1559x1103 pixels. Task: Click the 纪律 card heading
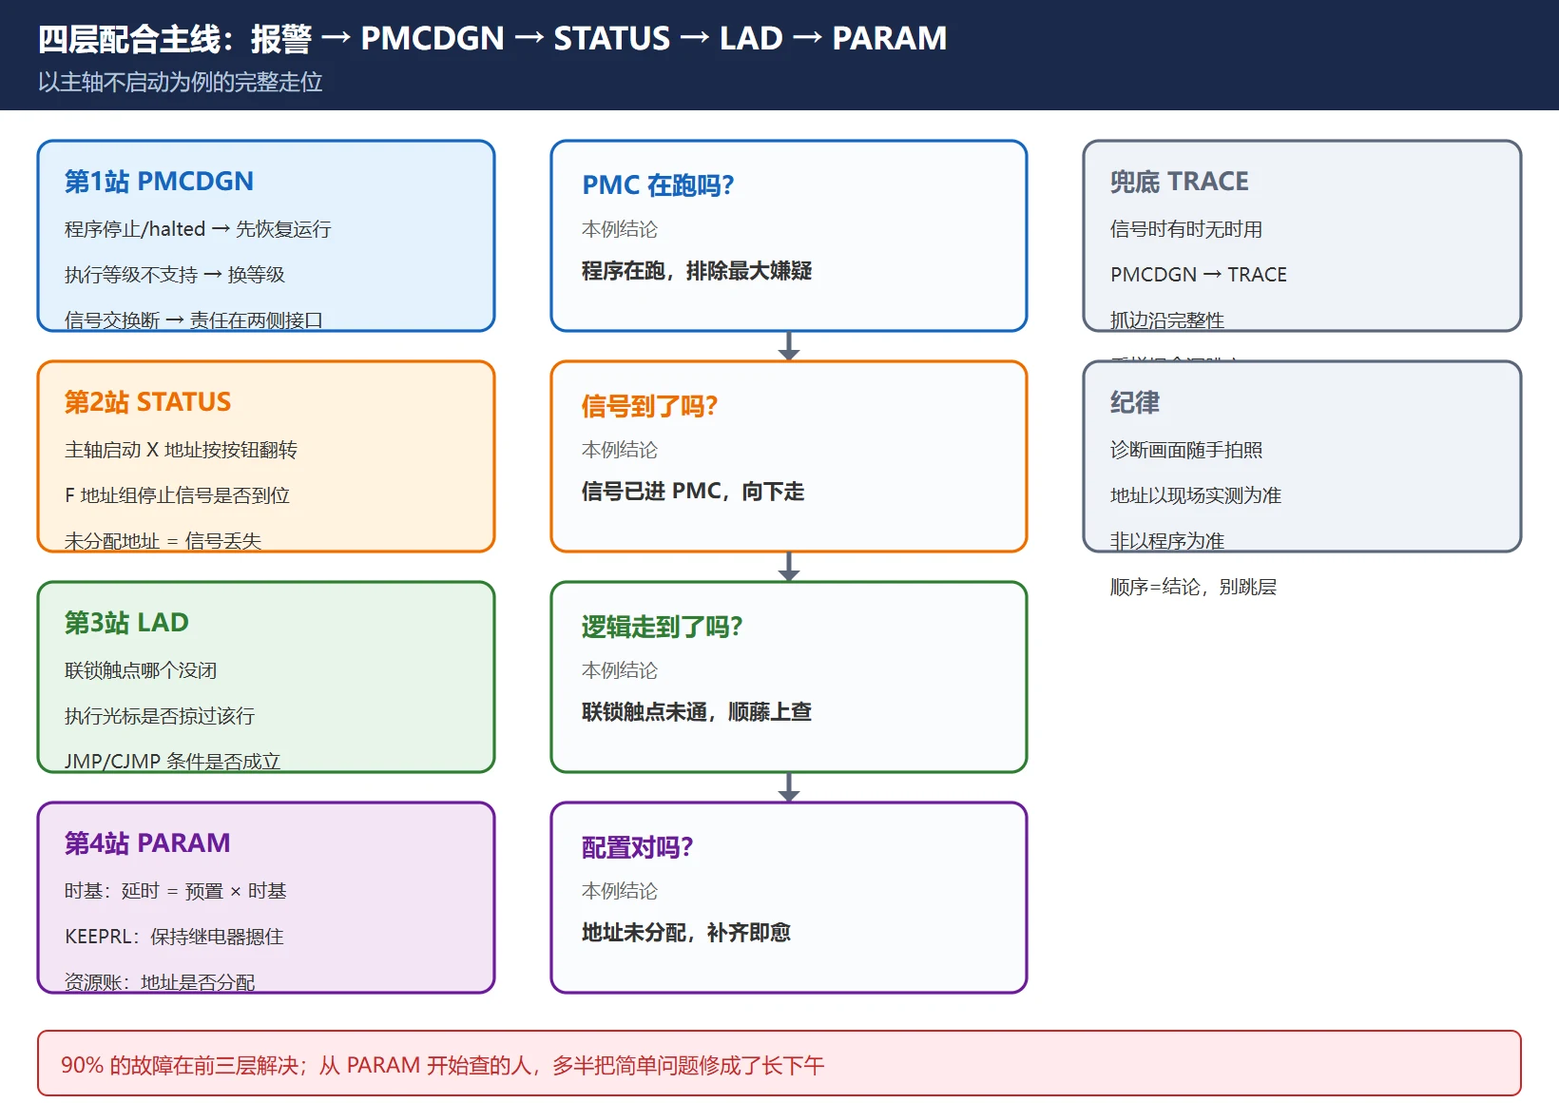pyautogui.click(x=1135, y=402)
